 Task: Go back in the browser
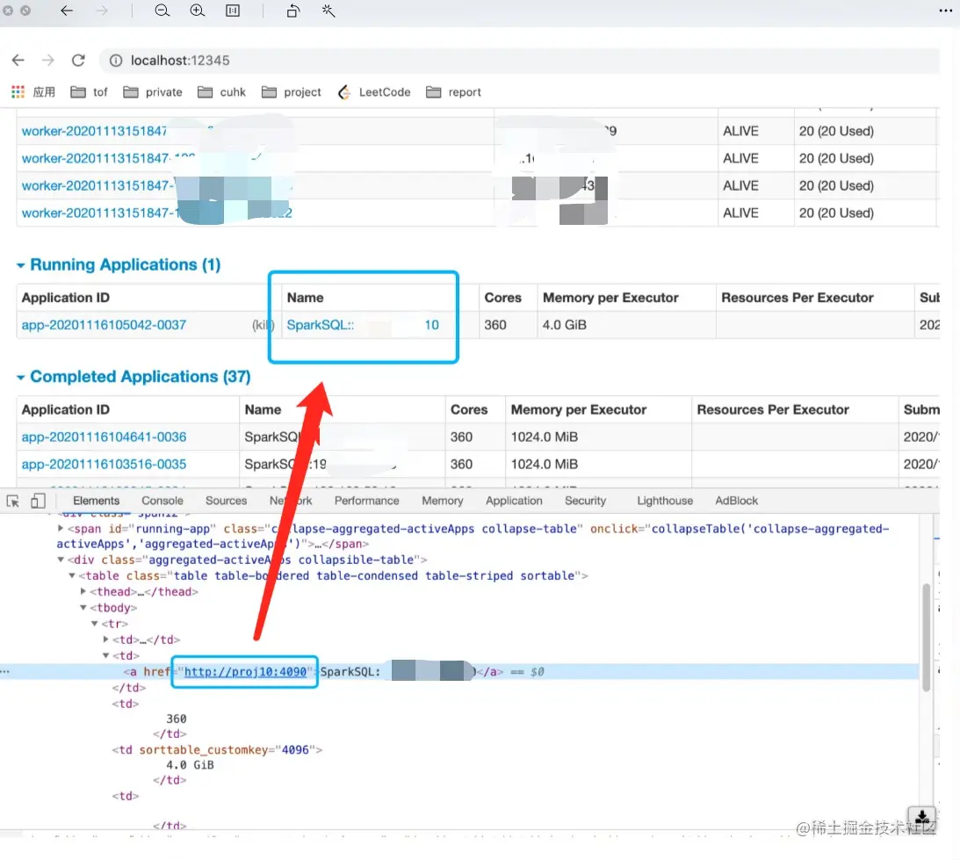tap(18, 60)
